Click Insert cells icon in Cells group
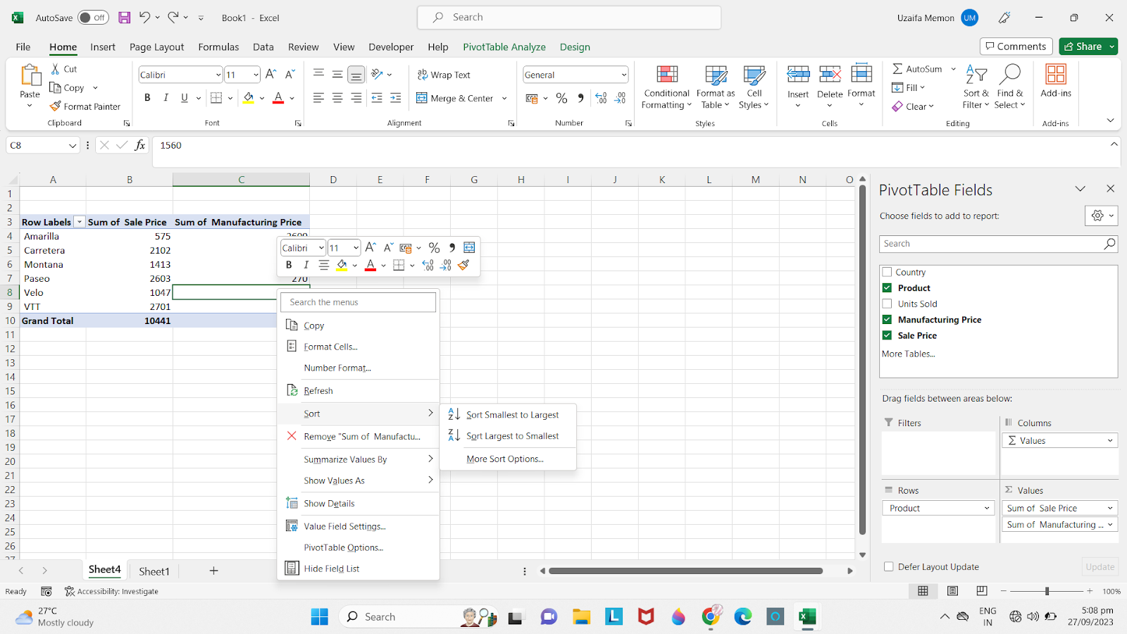 click(x=798, y=74)
